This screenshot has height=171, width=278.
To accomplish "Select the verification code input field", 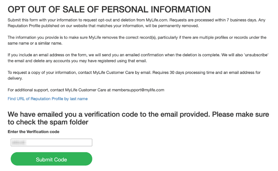I will tap(51, 142).
